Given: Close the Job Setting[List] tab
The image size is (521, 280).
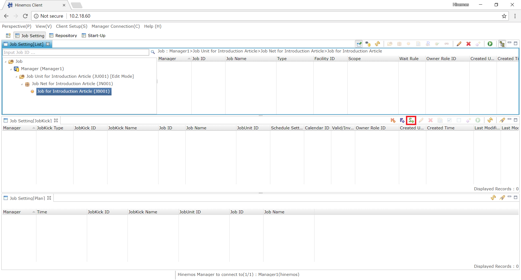Looking at the screenshot, I should (48, 44).
